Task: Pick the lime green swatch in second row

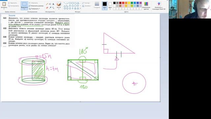Action: pos(132,6)
